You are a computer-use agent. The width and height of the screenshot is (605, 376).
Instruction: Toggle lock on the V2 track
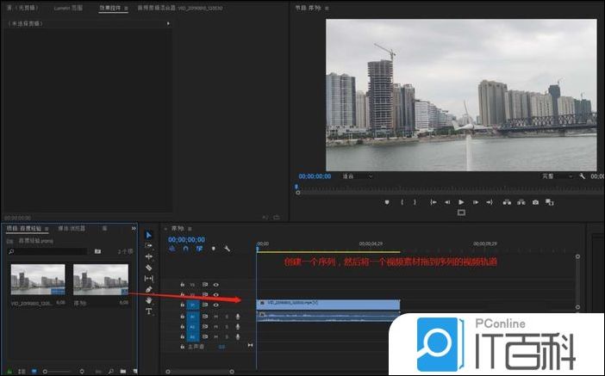click(182, 294)
